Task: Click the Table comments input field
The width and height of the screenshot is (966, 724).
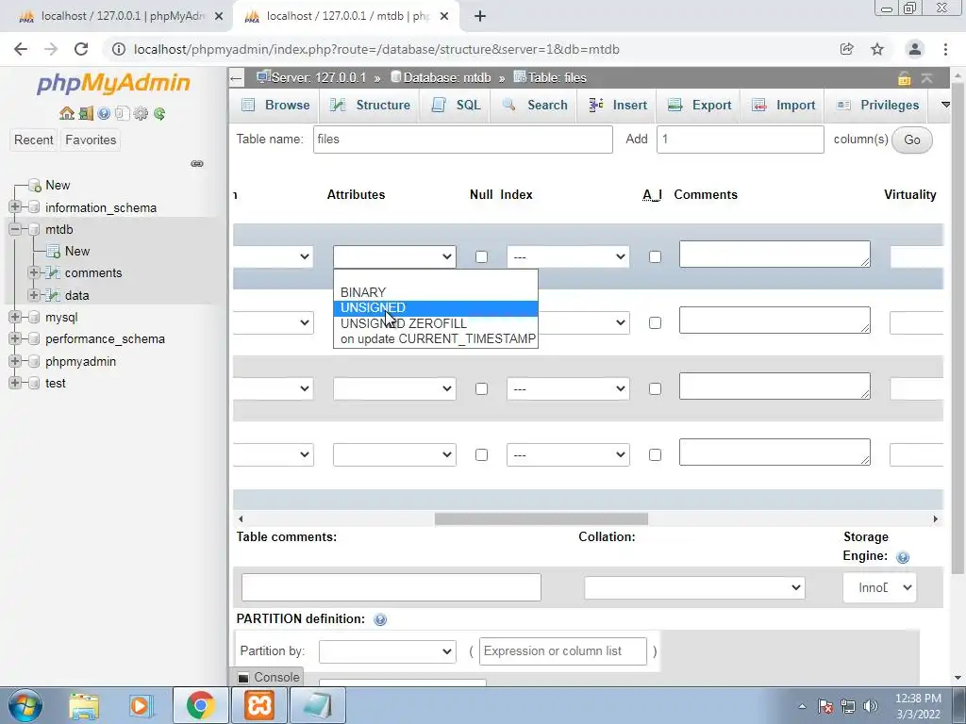Action: 391,587
